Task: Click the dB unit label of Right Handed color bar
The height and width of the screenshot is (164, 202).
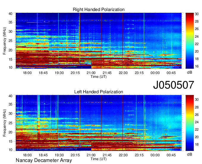Action: [x=190, y=72]
